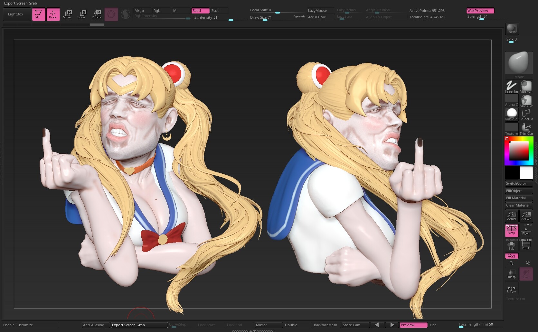
Task: Switch to Flat render mode
Action: coord(442,325)
